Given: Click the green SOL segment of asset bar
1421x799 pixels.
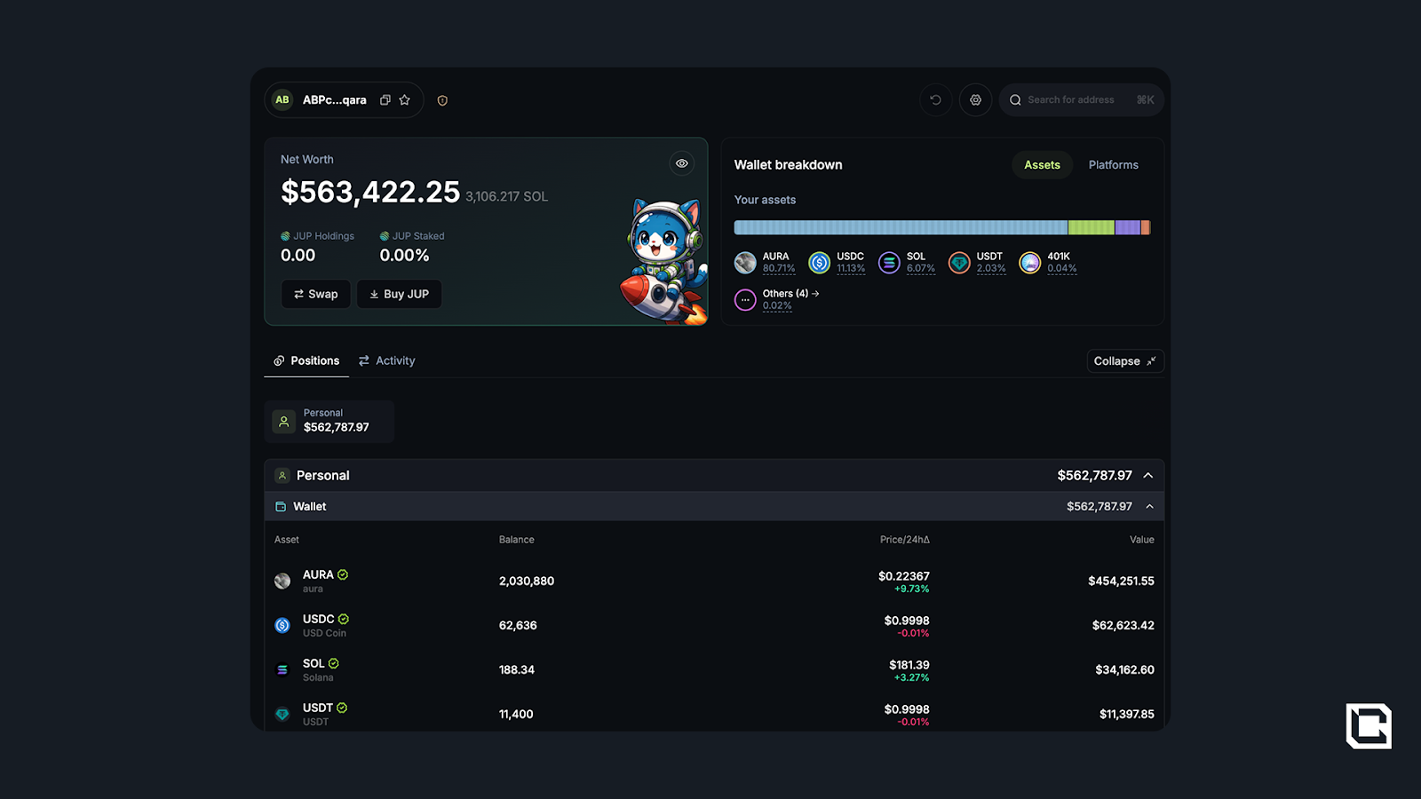Looking at the screenshot, I should click(1091, 228).
